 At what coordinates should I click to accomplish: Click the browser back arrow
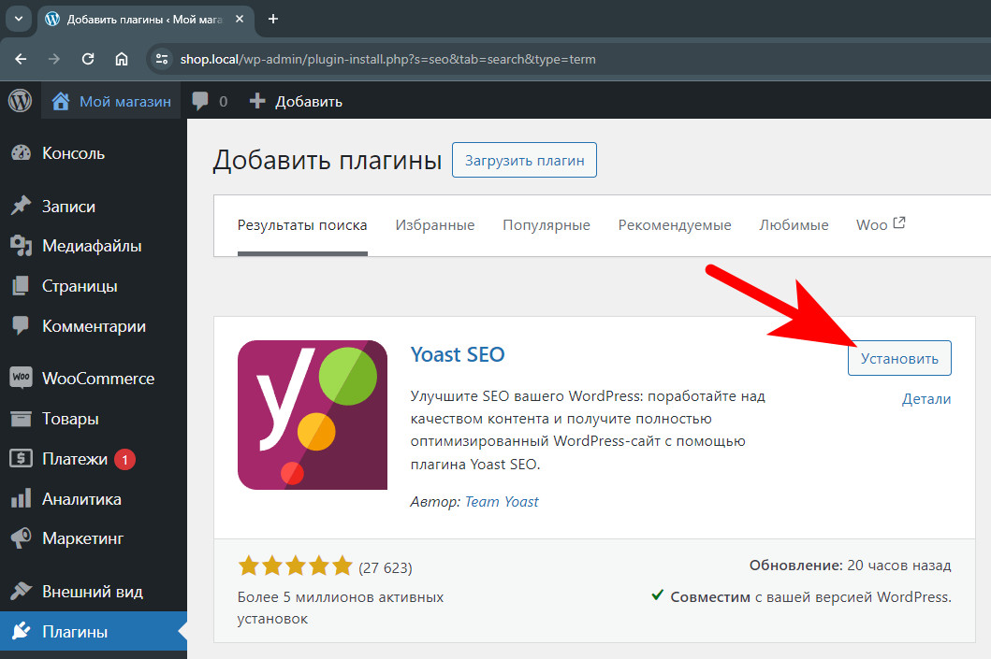pos(21,59)
